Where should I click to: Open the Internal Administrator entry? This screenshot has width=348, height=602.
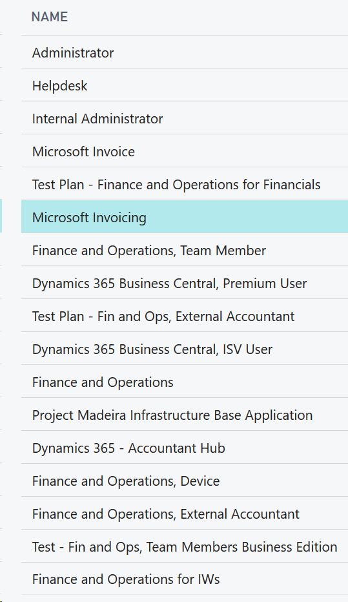pyautogui.click(x=185, y=118)
